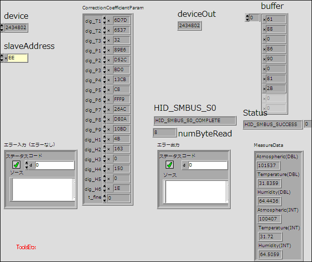Screen dimensions: 312x262
Task: Open the radix x icon beside dig_T2
Action: pyautogui.click(x=109, y=31)
